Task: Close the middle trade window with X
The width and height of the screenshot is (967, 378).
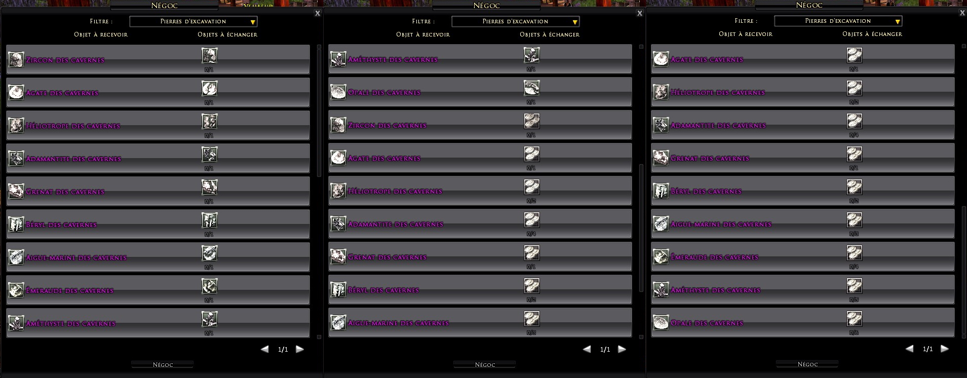Action: [640, 13]
